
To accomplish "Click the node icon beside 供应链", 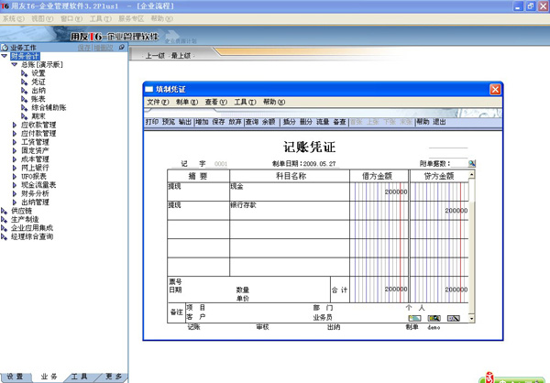I will tap(5, 211).
